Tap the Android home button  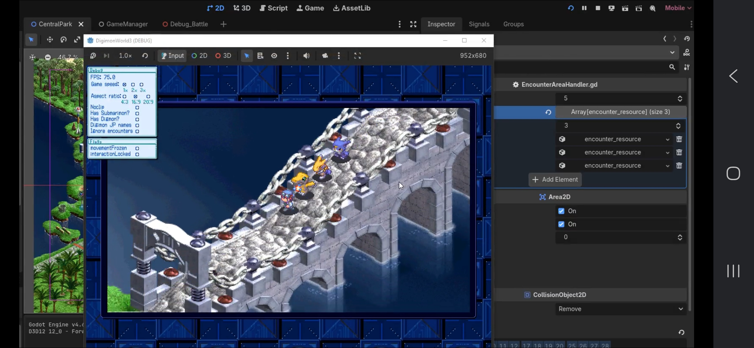click(x=733, y=174)
